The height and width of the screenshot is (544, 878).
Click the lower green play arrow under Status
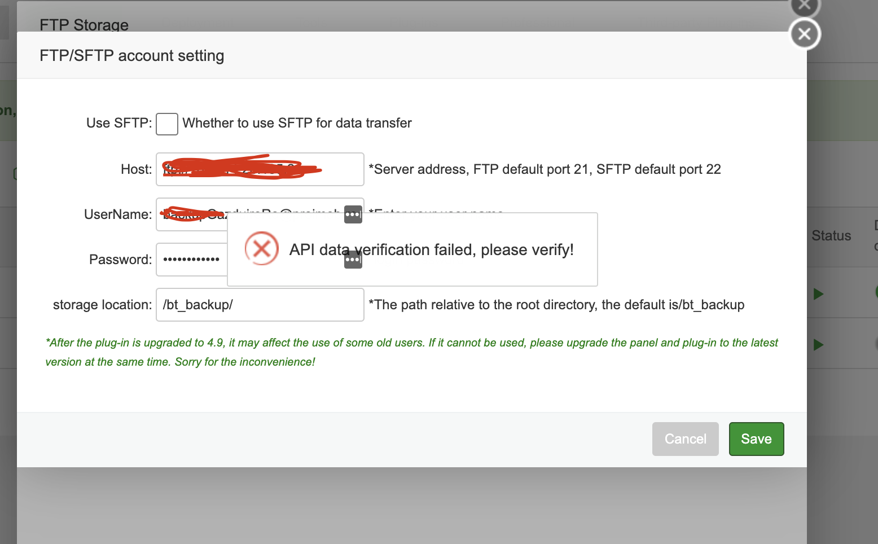point(818,345)
